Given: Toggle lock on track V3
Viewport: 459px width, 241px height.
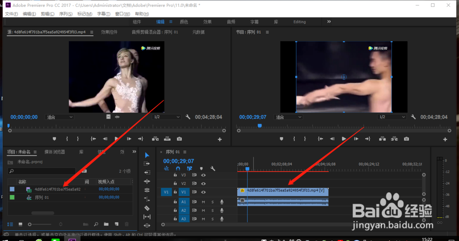Looking at the screenshot, I should (175, 175).
